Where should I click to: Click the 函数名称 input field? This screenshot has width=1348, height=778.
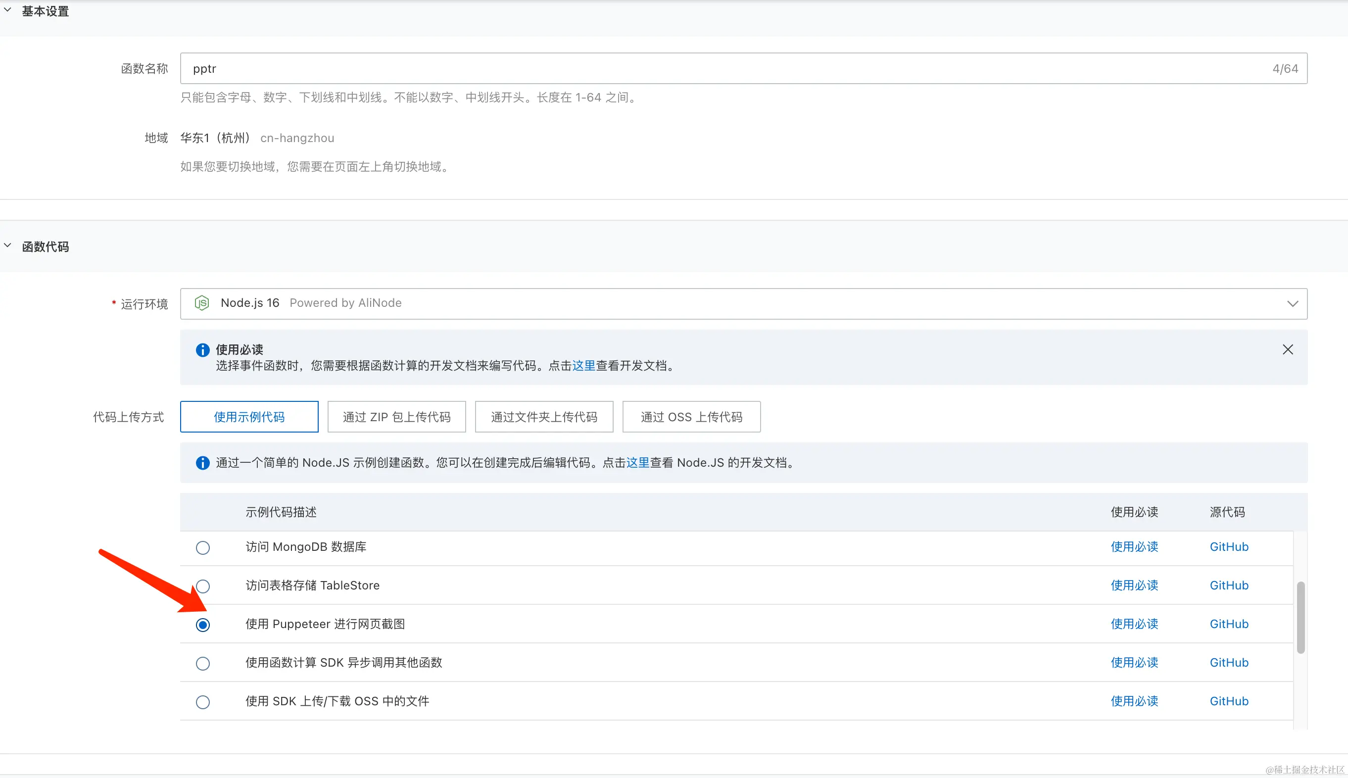pos(726,68)
